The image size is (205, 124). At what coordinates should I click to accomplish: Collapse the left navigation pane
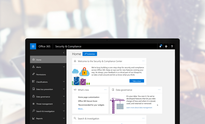(64, 53)
